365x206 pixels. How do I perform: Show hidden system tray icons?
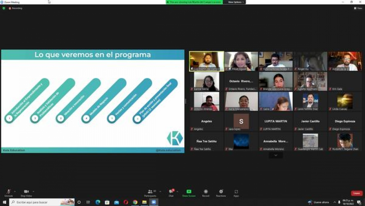point(335,202)
